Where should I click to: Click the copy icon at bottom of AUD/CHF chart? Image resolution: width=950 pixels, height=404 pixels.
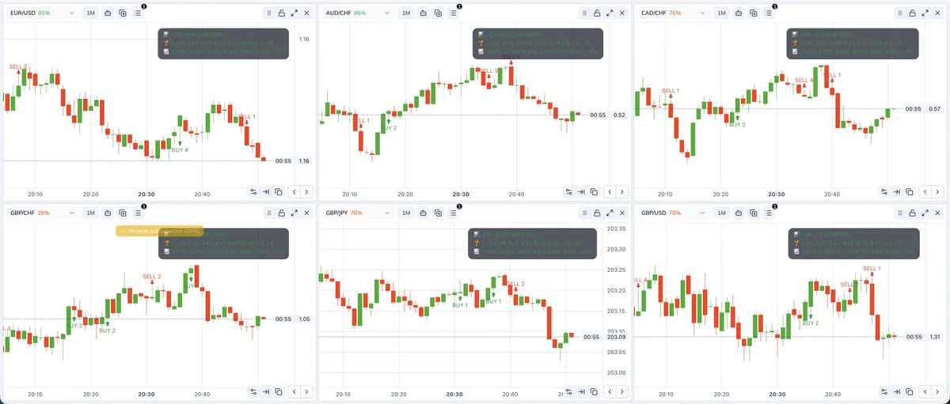[595, 191]
